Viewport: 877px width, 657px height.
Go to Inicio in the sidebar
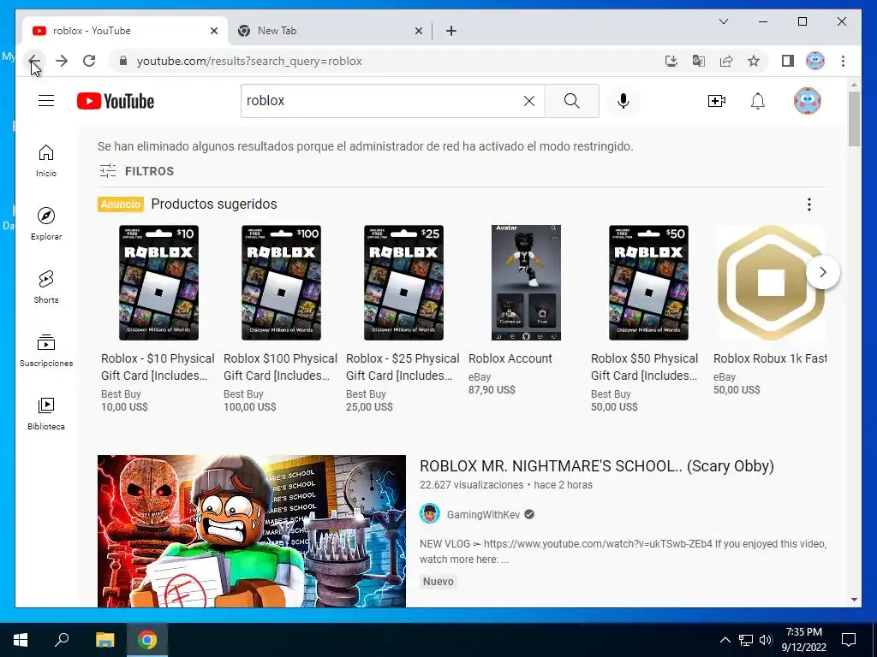coord(46,161)
